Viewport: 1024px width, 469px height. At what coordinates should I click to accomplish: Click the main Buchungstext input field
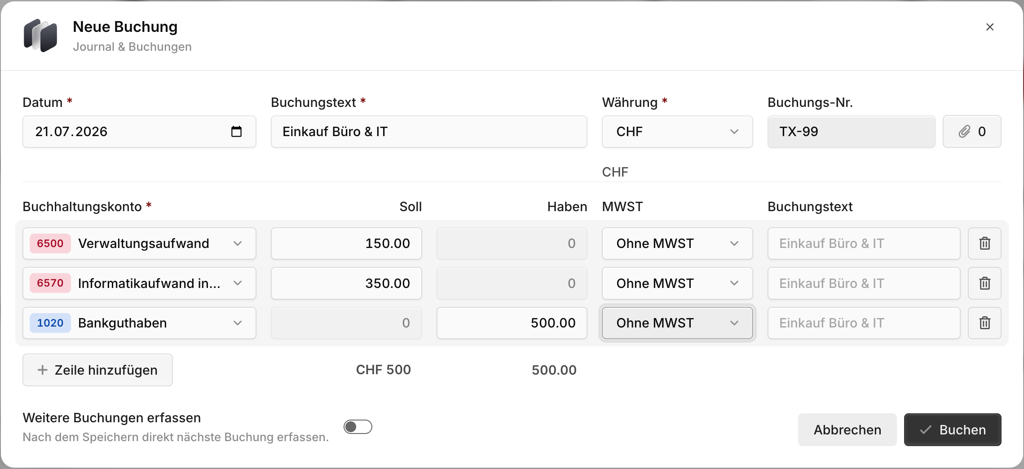click(x=429, y=132)
